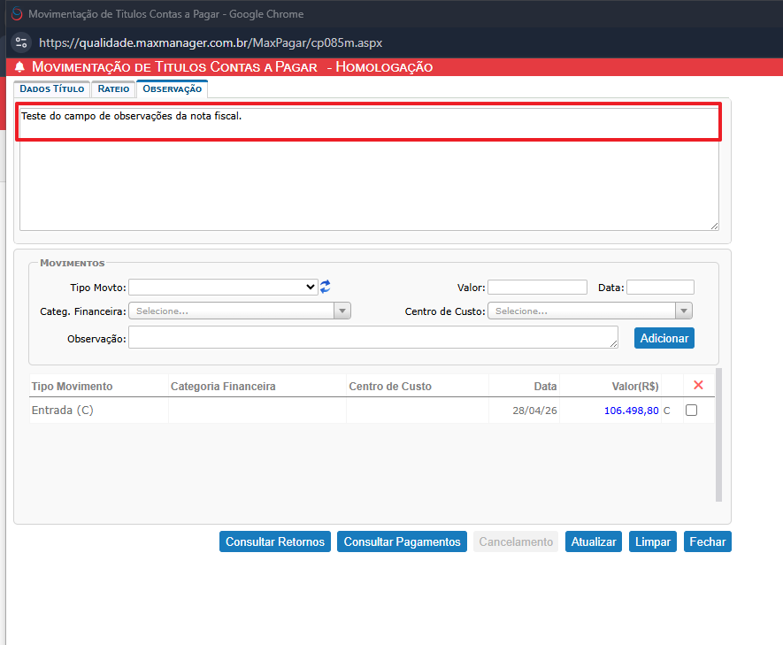783x645 pixels.
Task: Click the resize grip of the top notes textarea
Action: [713, 225]
